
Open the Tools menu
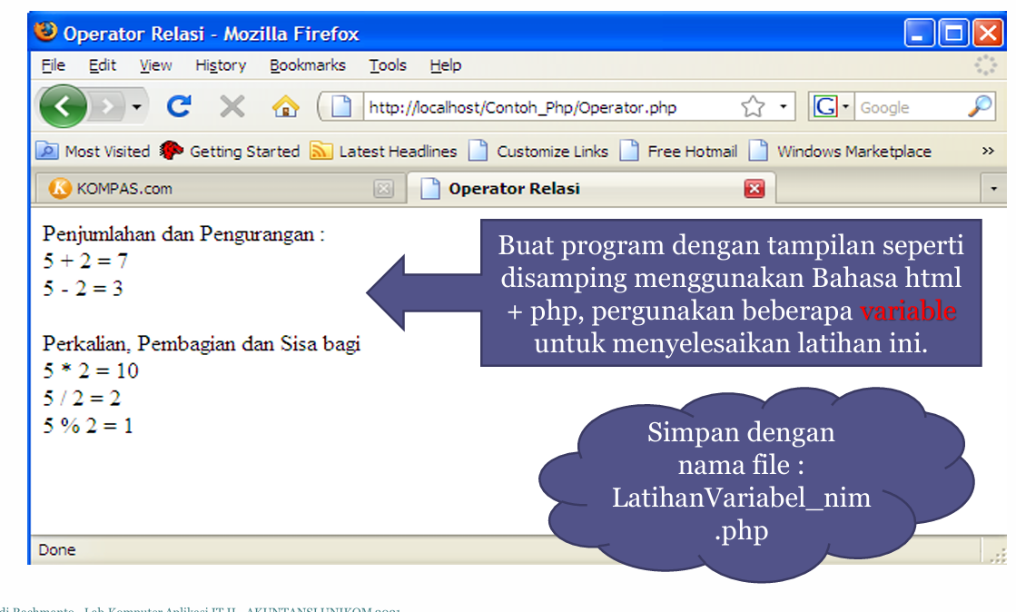[x=388, y=65]
